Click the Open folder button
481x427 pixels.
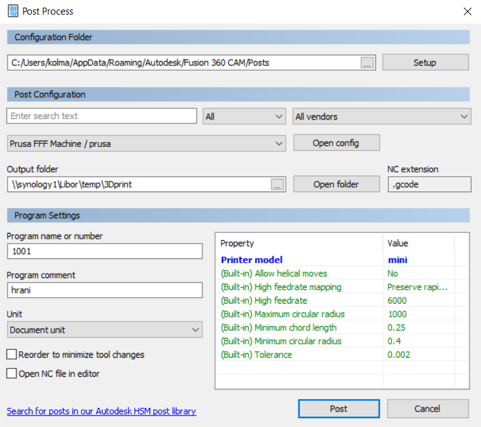[x=336, y=184]
